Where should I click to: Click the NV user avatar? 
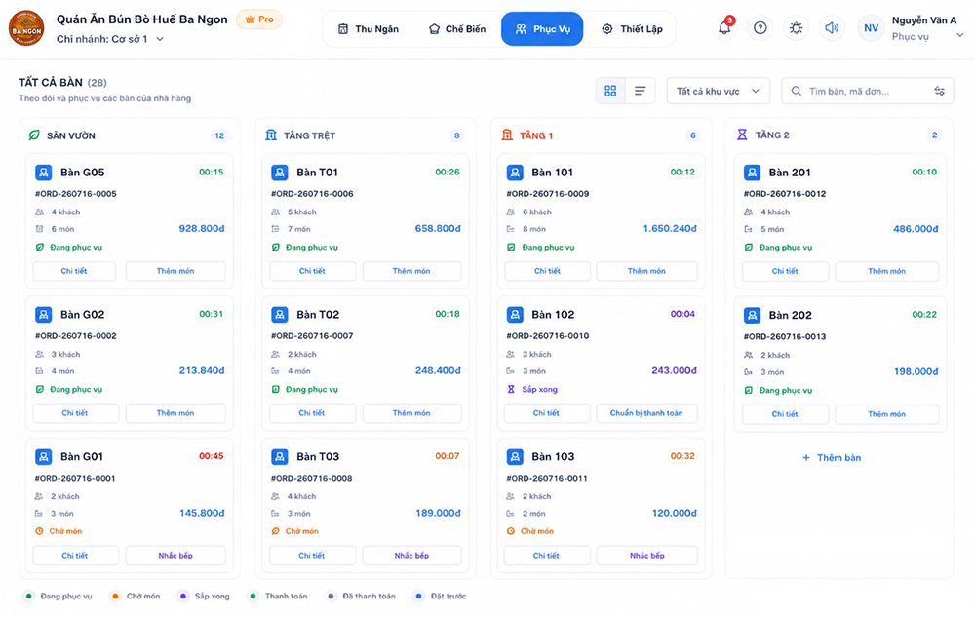871,28
